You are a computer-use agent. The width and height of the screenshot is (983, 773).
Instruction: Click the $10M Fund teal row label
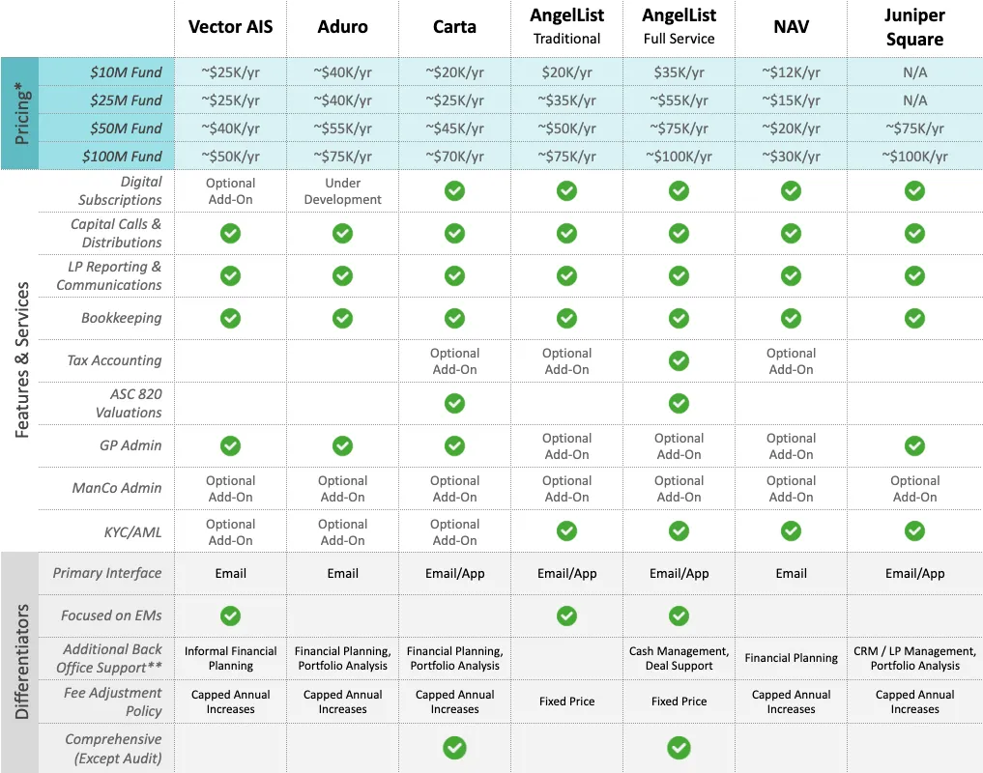coord(126,72)
